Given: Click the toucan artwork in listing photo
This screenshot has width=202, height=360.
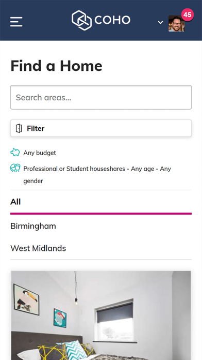Looking at the screenshot, I should pos(26,299).
